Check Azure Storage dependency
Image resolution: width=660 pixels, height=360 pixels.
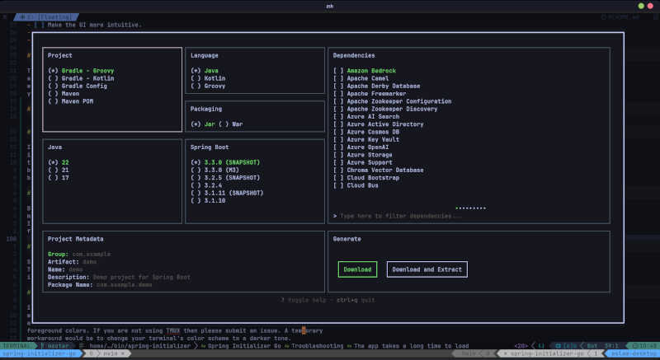click(363, 155)
